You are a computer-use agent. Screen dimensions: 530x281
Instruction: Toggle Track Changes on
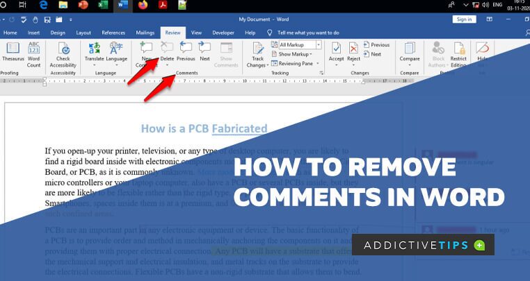coord(258,52)
